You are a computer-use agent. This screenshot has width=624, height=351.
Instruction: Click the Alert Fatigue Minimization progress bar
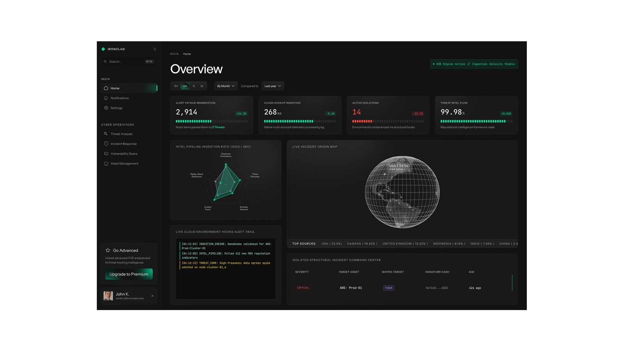coord(212,121)
